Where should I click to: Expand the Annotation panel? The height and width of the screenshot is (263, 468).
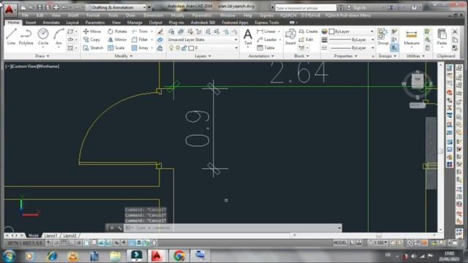pos(260,56)
